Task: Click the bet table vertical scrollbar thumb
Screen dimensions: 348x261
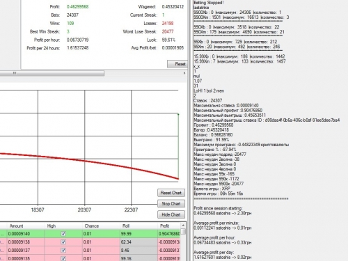Action: pos(183,231)
